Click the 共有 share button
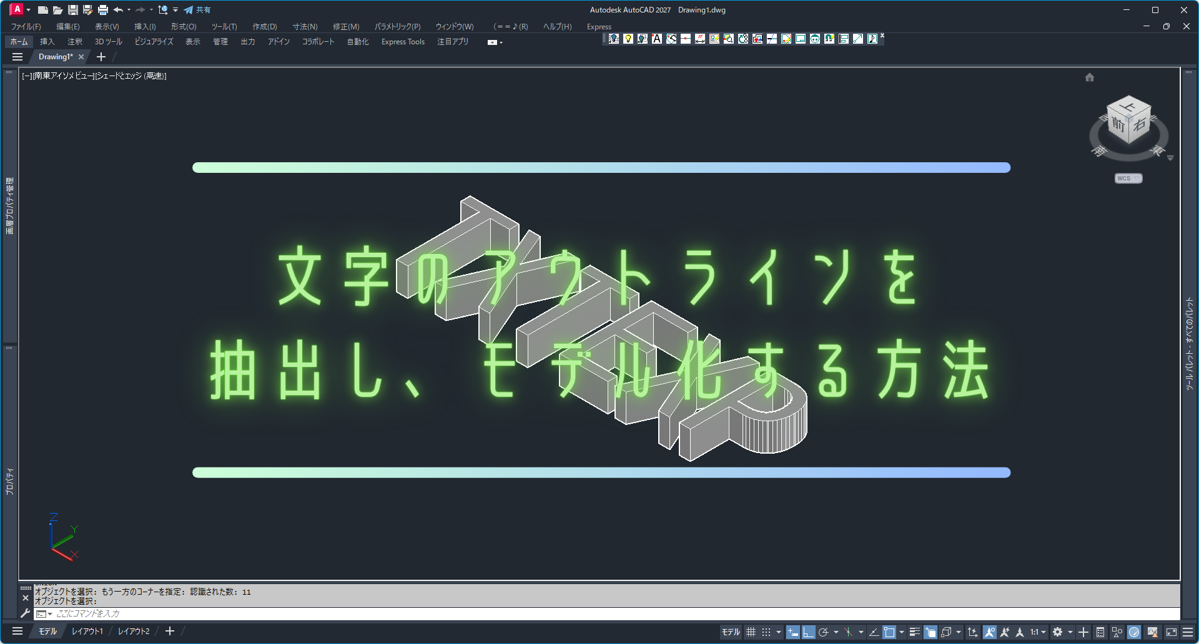This screenshot has width=1199, height=644. coord(197,10)
